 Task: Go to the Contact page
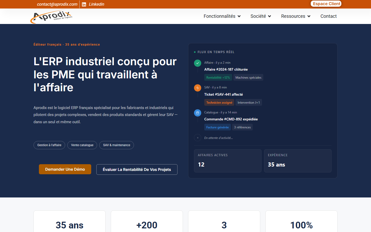(x=328, y=16)
